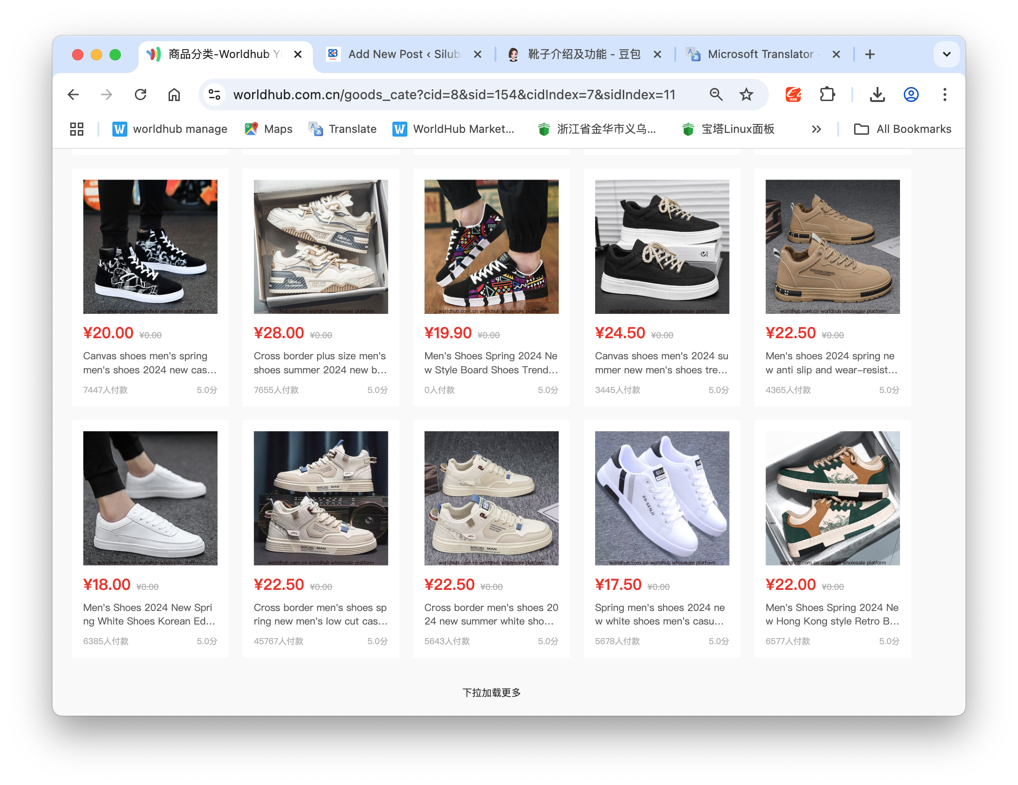Open the Canvas shoes men's spring title link
The height and width of the screenshot is (785, 1018).
(149, 363)
